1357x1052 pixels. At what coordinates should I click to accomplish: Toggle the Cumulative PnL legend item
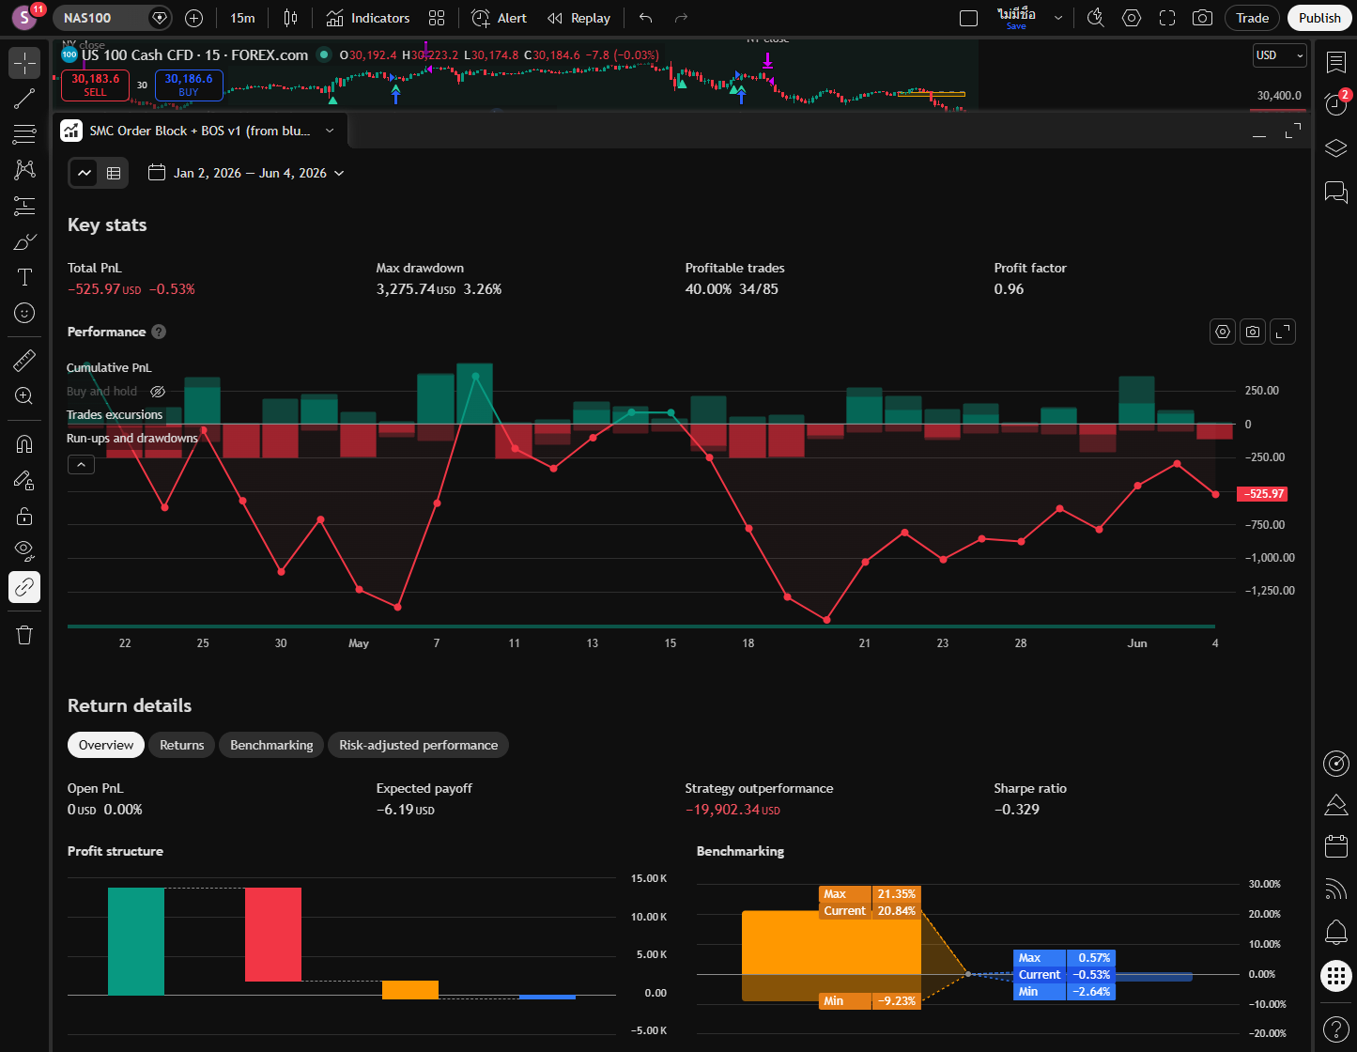tap(109, 368)
